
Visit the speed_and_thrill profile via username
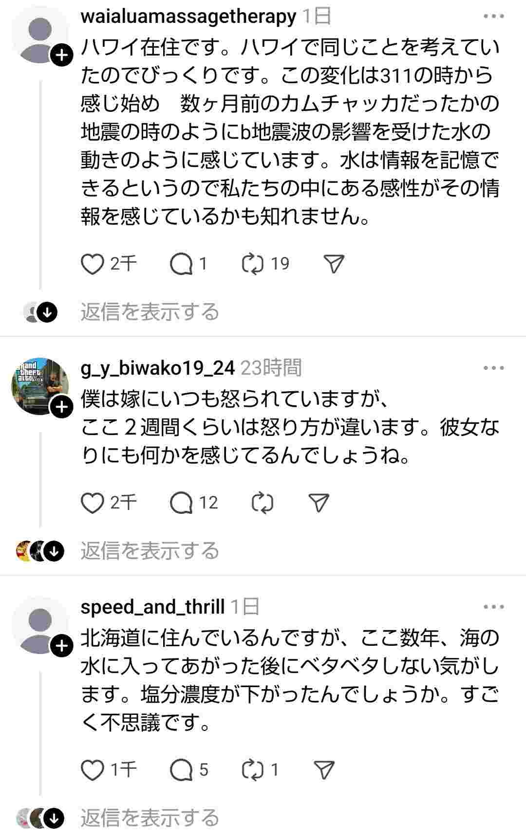(x=152, y=607)
